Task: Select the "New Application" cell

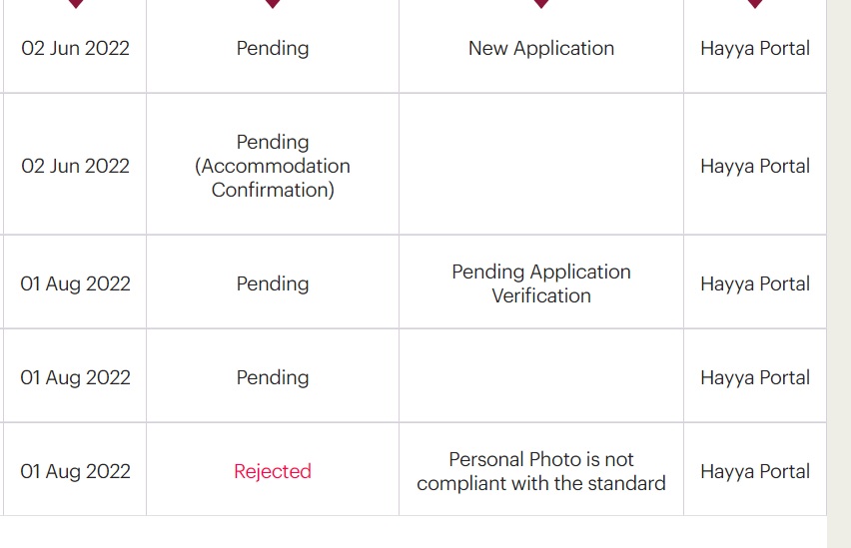Action: [541, 48]
